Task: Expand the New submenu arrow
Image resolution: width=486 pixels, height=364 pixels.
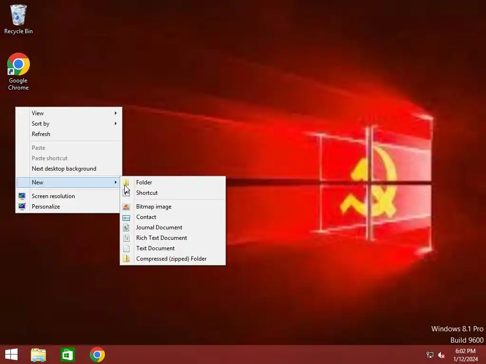Action: click(116, 182)
